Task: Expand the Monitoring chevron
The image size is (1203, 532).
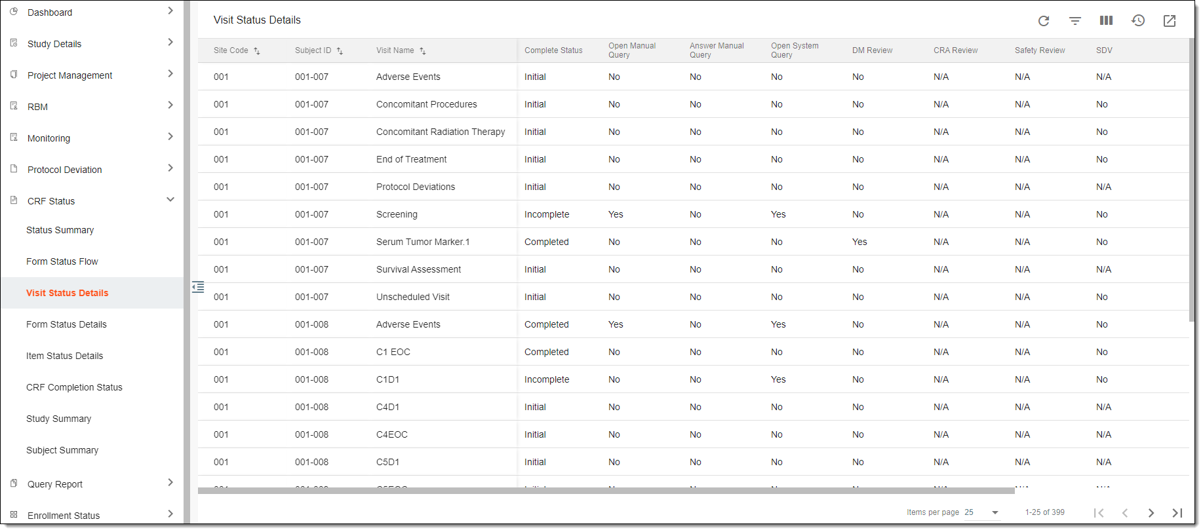Action: click(170, 136)
